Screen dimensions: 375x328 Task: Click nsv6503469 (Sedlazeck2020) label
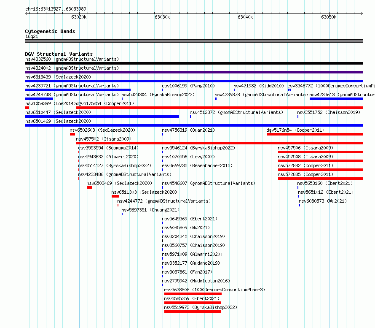119,183
